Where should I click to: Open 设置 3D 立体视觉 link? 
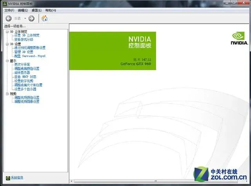click(27, 35)
